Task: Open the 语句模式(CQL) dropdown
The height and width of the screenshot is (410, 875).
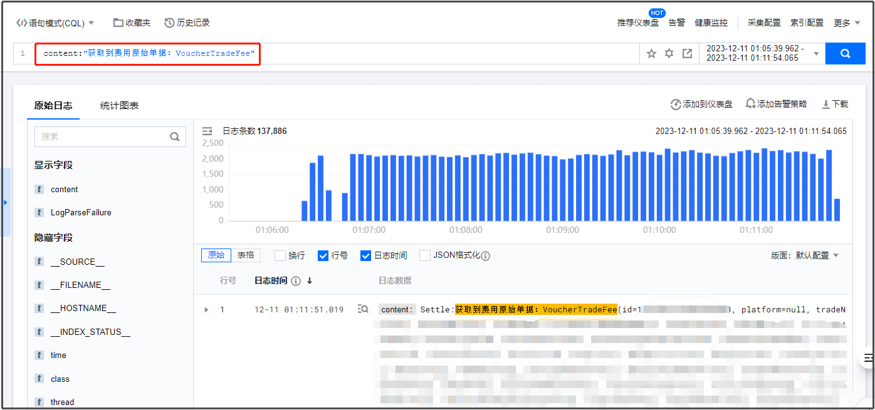Action: [55, 23]
